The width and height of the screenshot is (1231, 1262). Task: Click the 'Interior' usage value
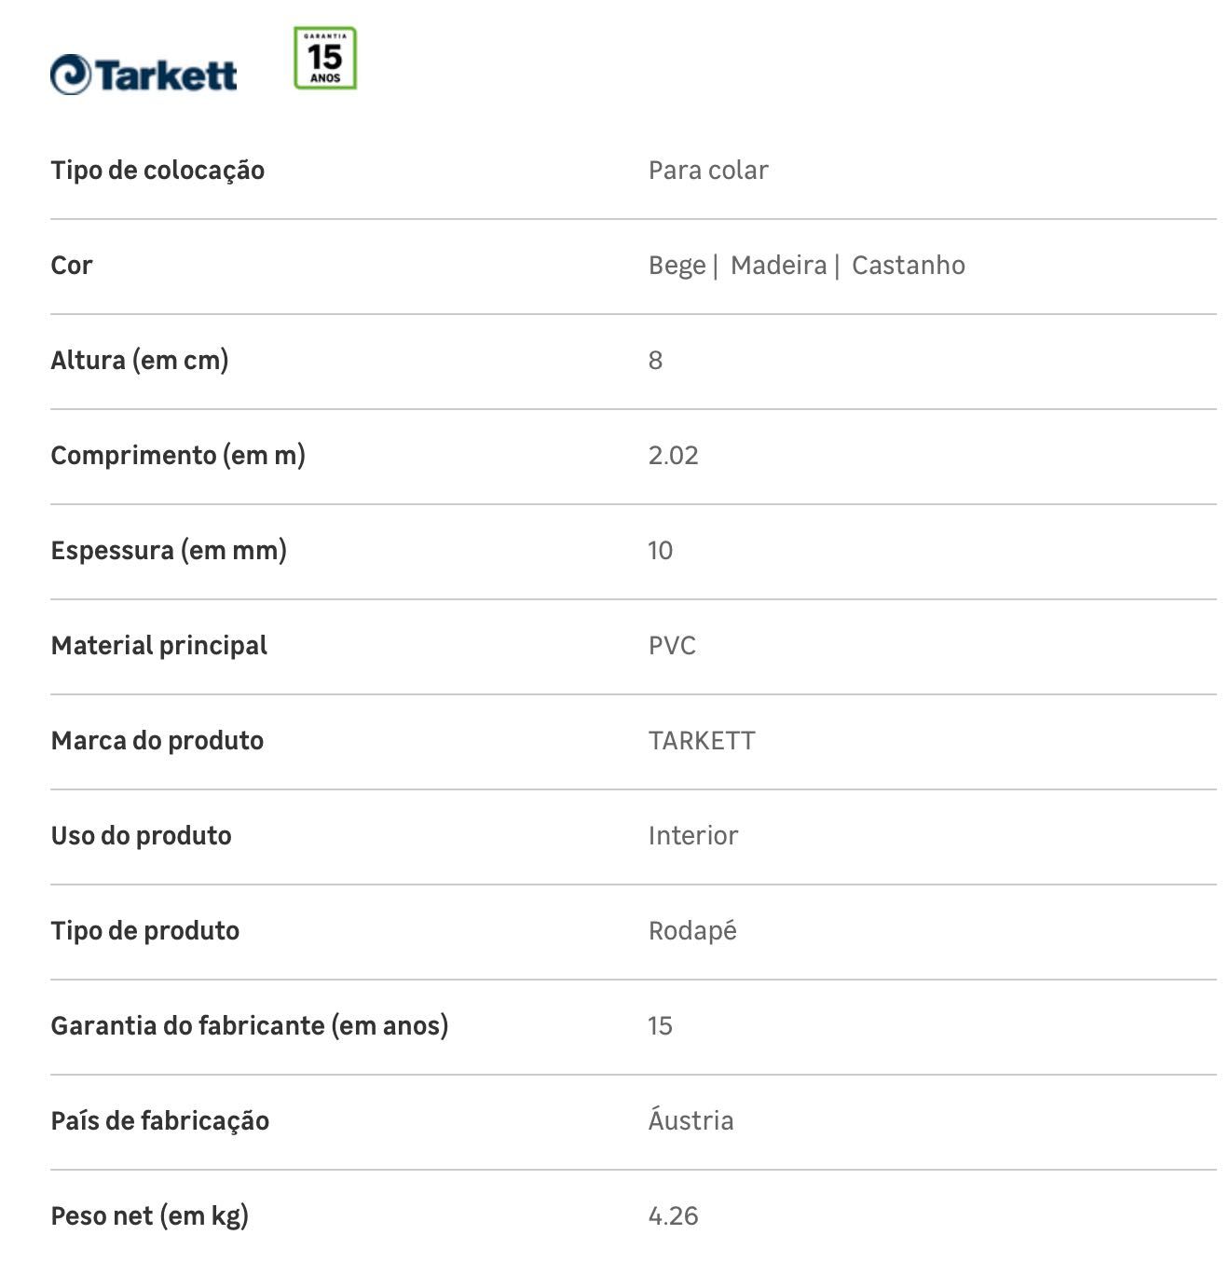point(692,836)
